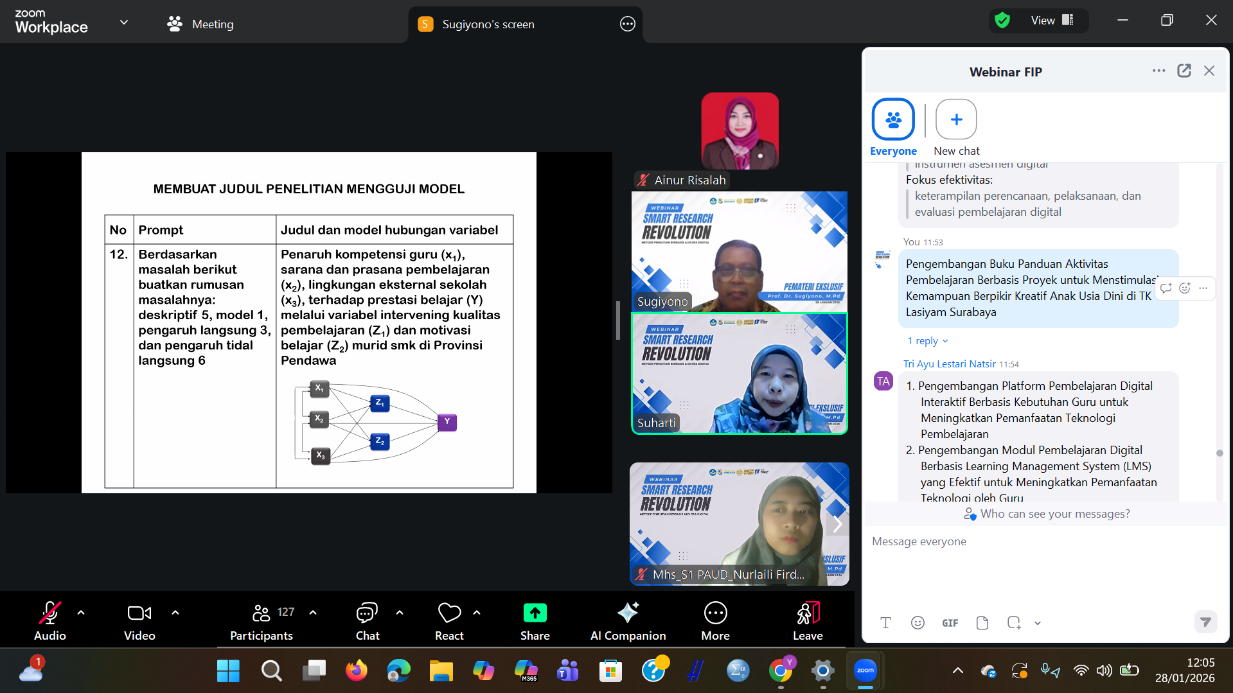Screen dimensions: 1233x693
Task: Open the Zoom Workplace dropdown arrow
Action: point(124,22)
